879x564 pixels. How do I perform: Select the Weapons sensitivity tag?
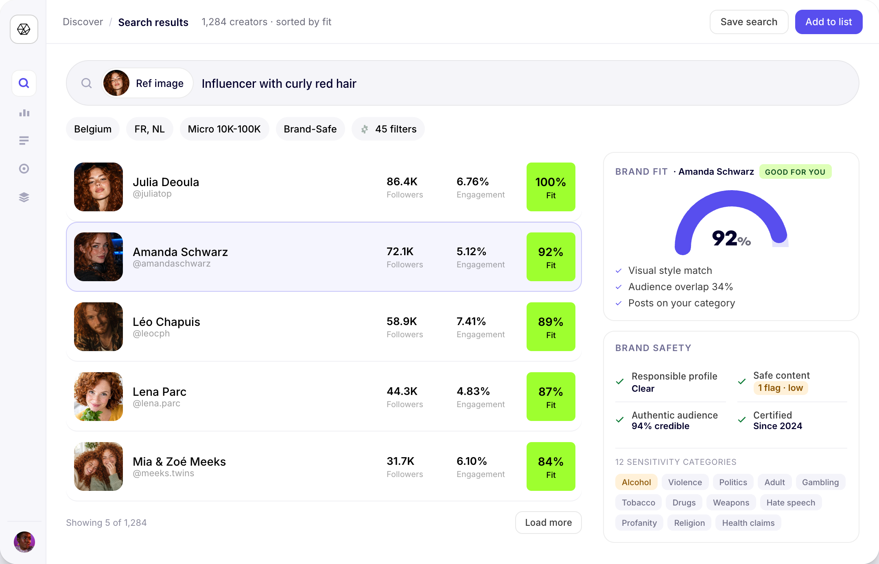pos(731,503)
